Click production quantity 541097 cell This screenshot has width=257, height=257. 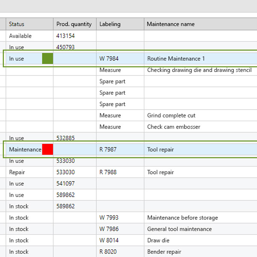[66, 184]
